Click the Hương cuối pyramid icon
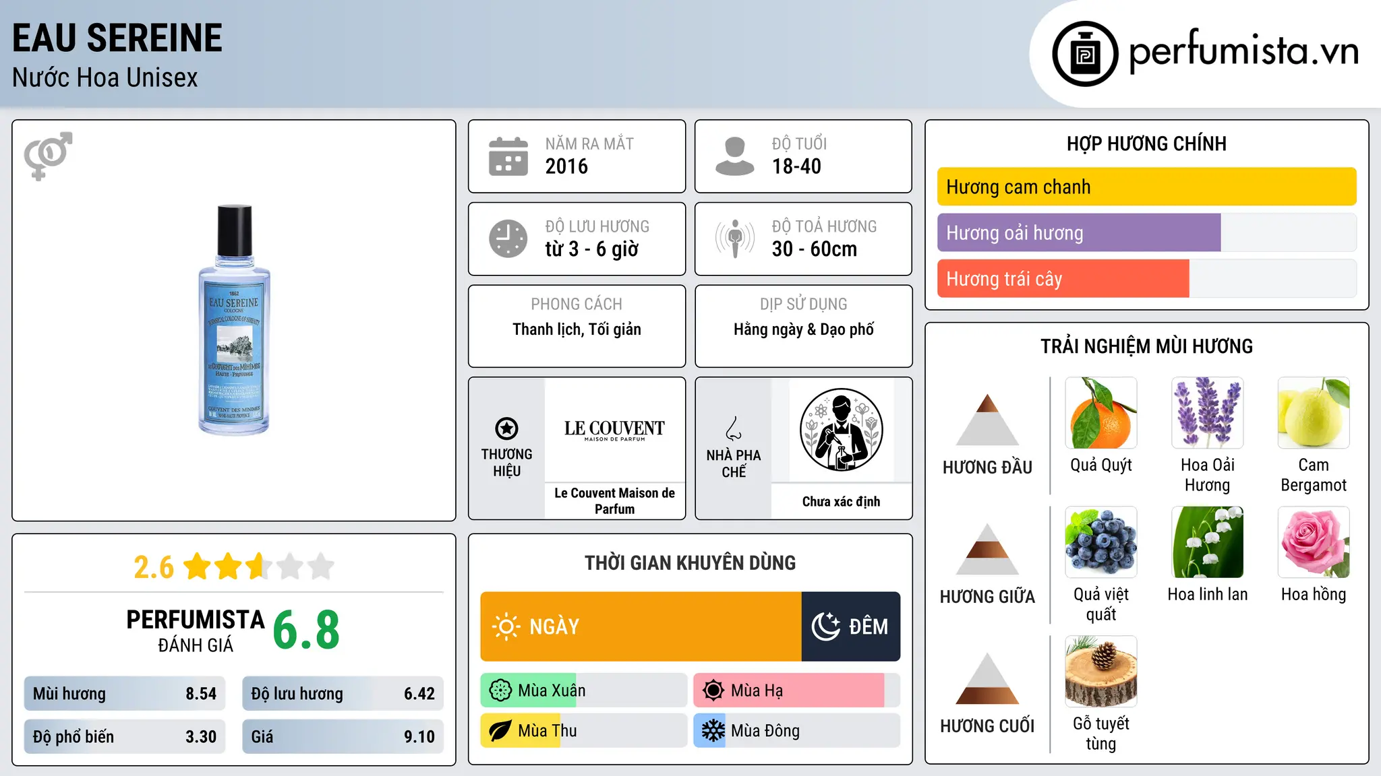Image resolution: width=1381 pixels, height=776 pixels. 987,678
